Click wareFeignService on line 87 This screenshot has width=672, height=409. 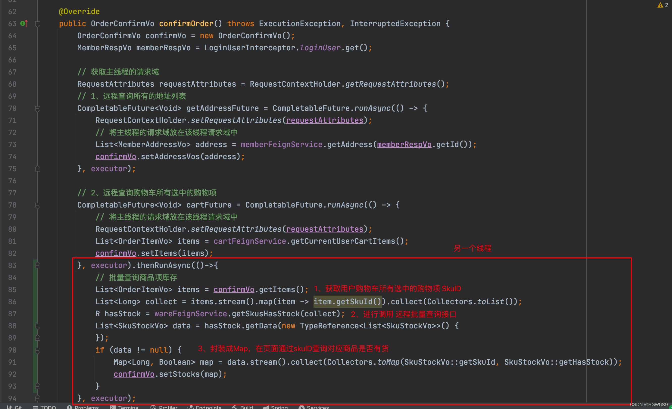click(191, 314)
